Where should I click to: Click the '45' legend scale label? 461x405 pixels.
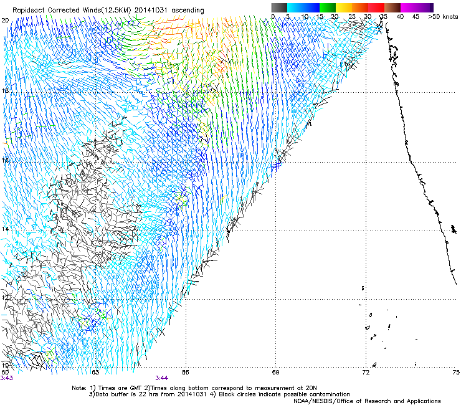point(415,16)
